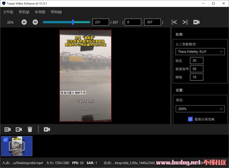Click the camera eye preview icon
229x168 pixels.
[x=197, y=22]
